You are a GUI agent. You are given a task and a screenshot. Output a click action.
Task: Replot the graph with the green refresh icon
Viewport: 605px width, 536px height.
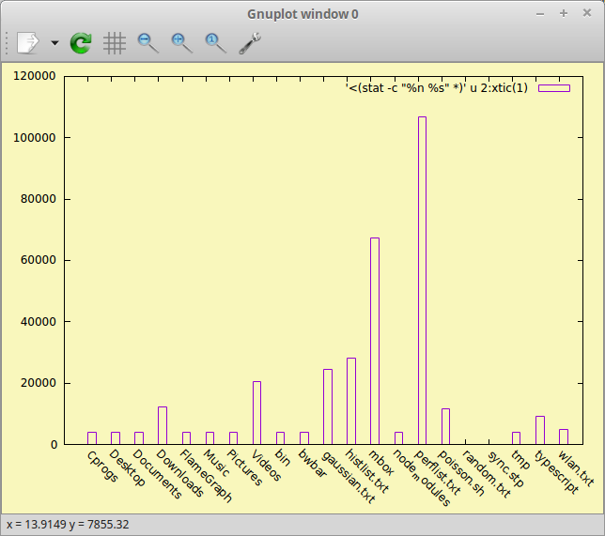click(81, 42)
